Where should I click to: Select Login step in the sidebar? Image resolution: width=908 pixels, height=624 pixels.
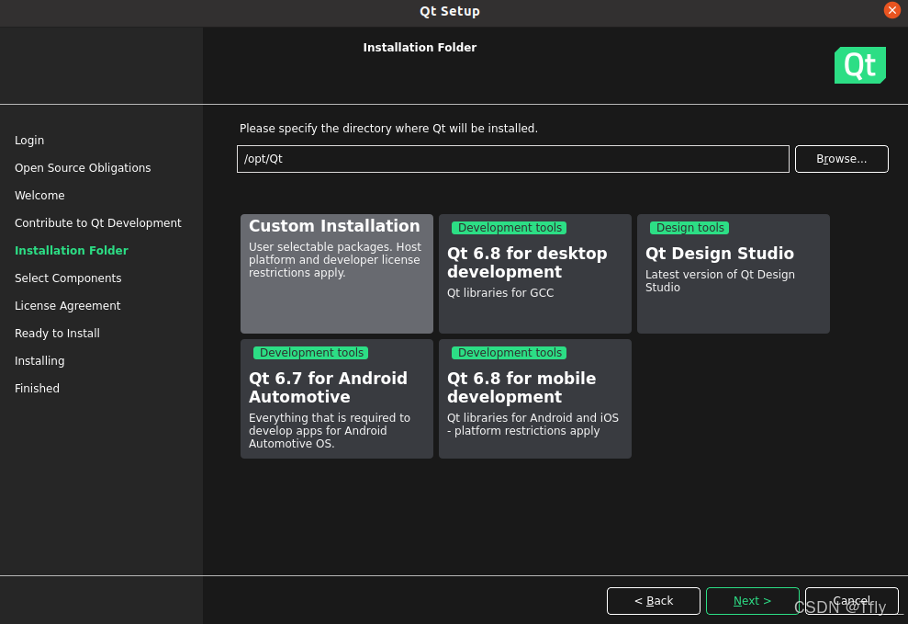pos(29,141)
